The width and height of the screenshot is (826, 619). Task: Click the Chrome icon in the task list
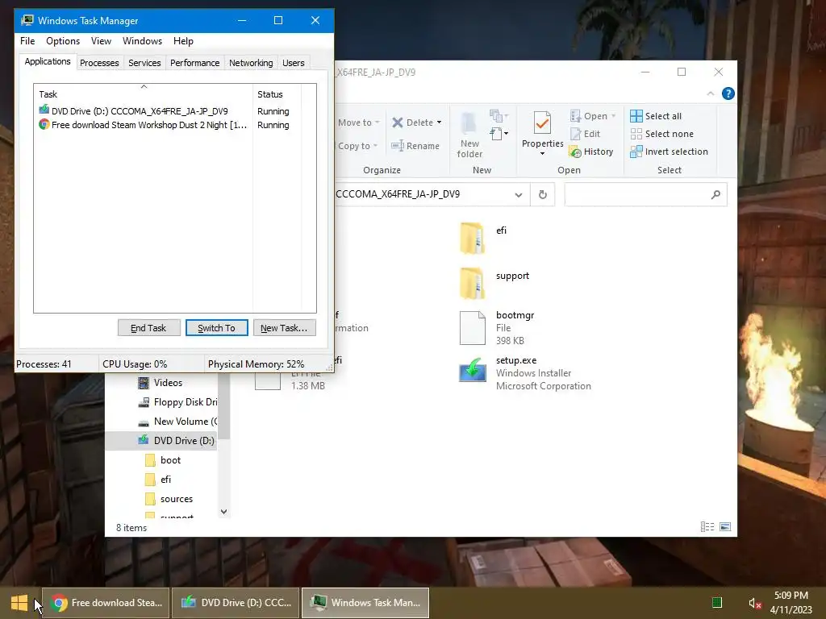coord(44,125)
